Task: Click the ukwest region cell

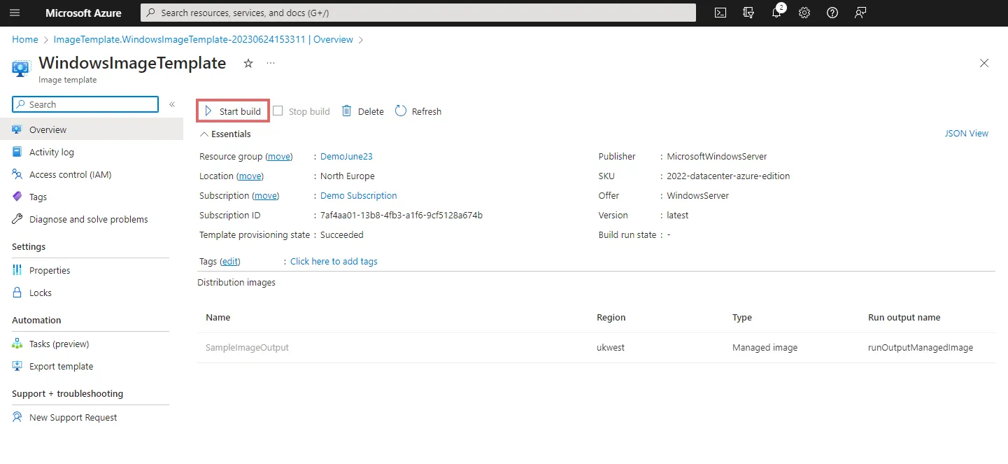Action: coord(611,348)
